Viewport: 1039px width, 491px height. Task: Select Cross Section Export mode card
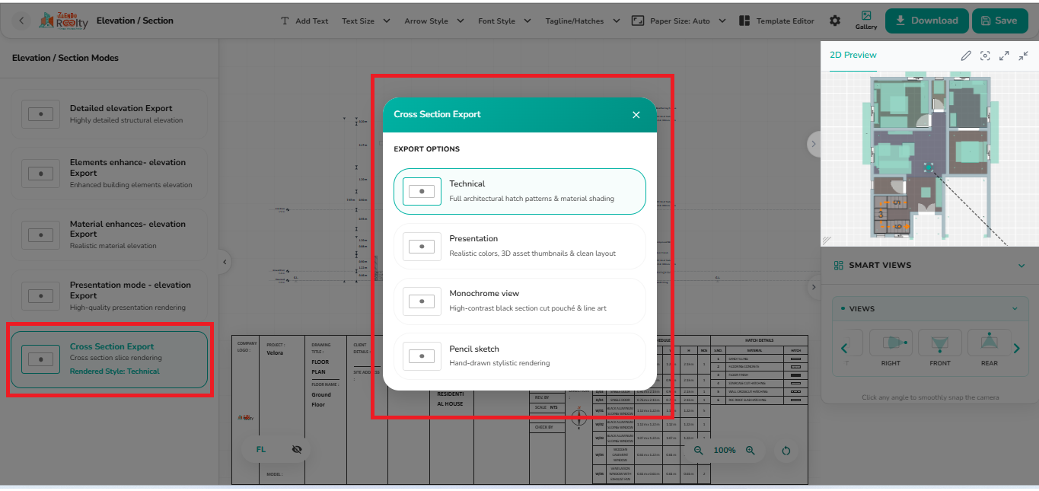[109, 359]
